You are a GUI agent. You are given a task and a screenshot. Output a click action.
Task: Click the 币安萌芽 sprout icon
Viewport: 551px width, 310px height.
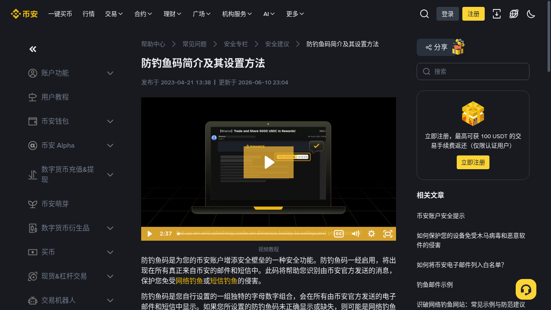point(33,204)
